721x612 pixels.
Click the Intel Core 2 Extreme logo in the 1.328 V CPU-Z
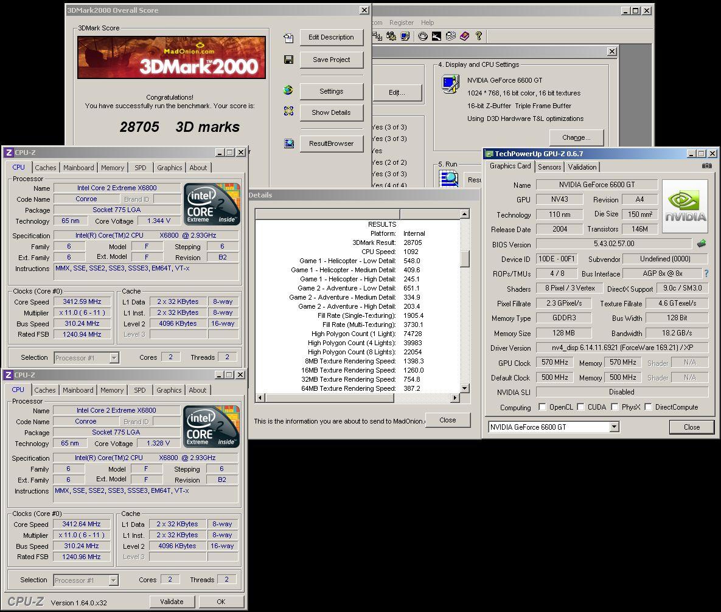point(211,427)
